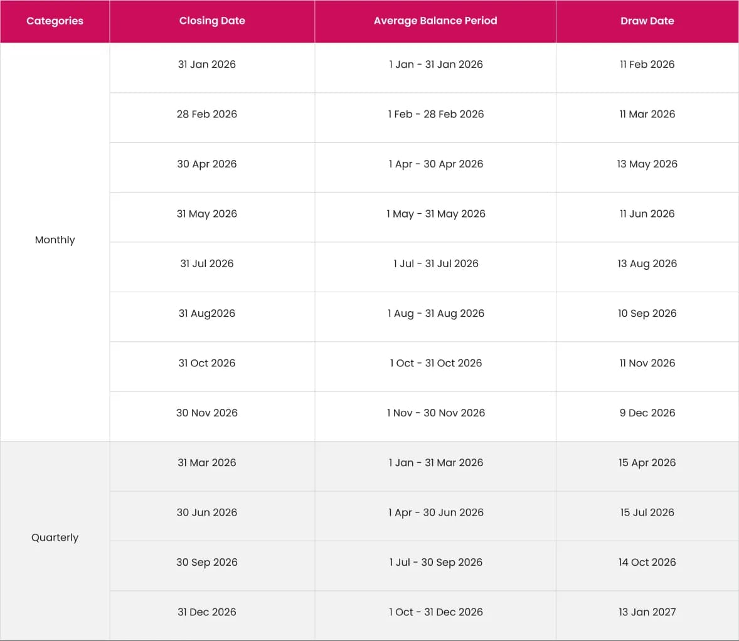
Task: Click the Average Balance Period header
Action: 435,21
